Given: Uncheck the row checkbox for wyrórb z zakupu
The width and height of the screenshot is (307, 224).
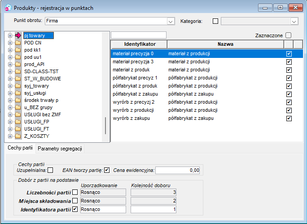Looking at the screenshot, I should tap(289, 118).
